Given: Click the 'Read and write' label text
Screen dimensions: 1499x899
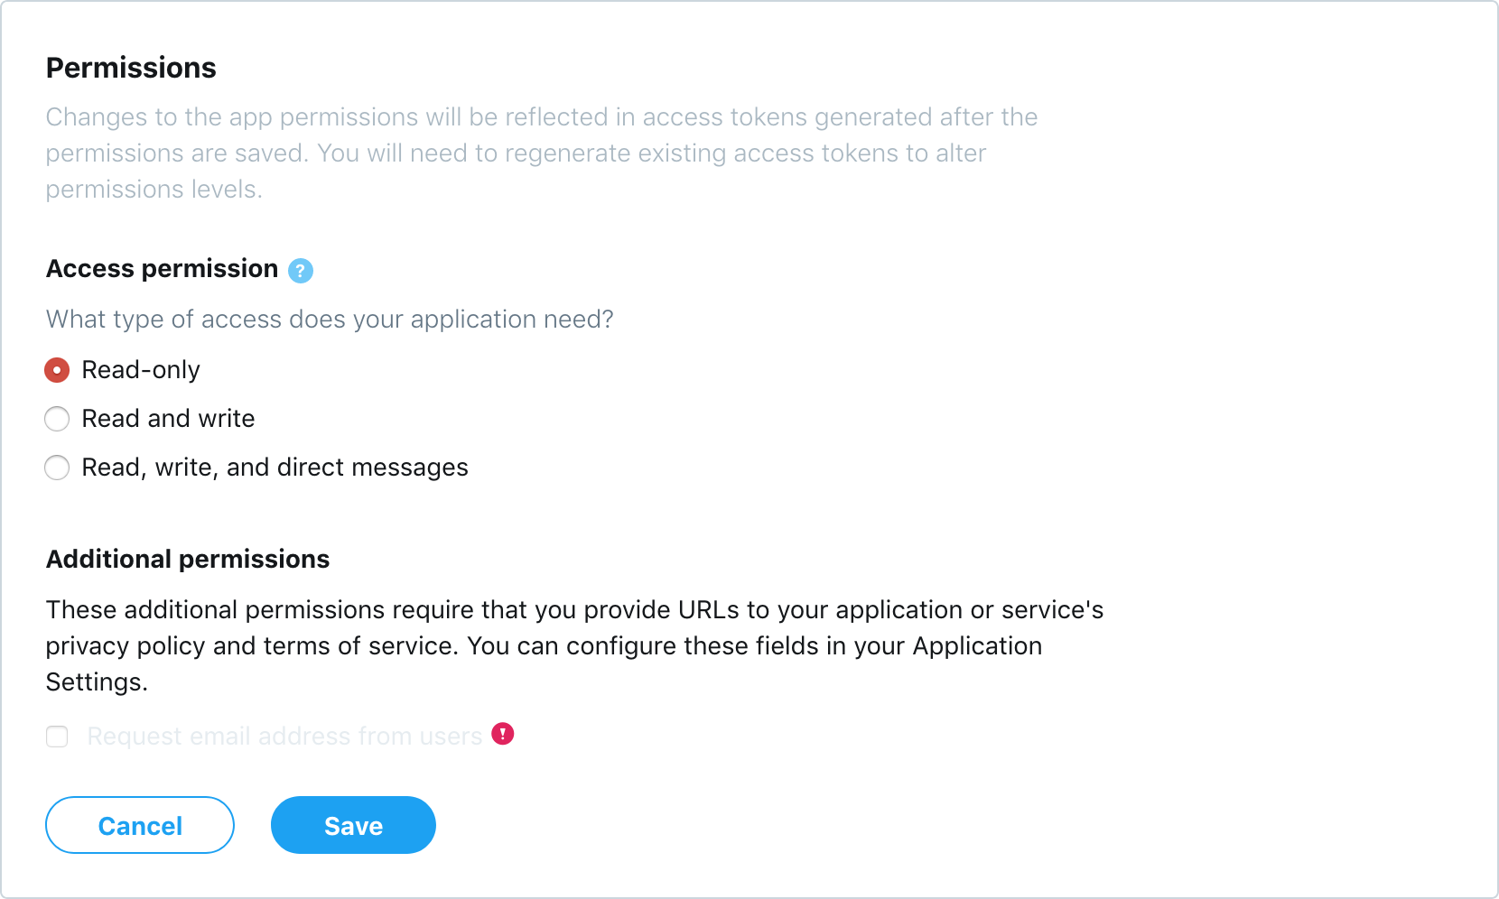Looking at the screenshot, I should pyautogui.click(x=168, y=419).
